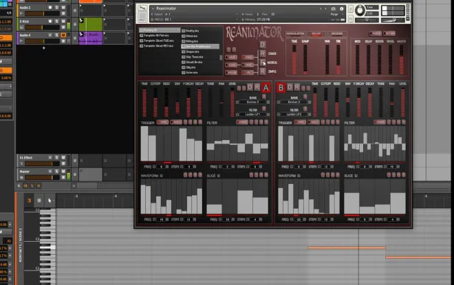Launch the purple Audio 4 clip

[x=81, y=34]
